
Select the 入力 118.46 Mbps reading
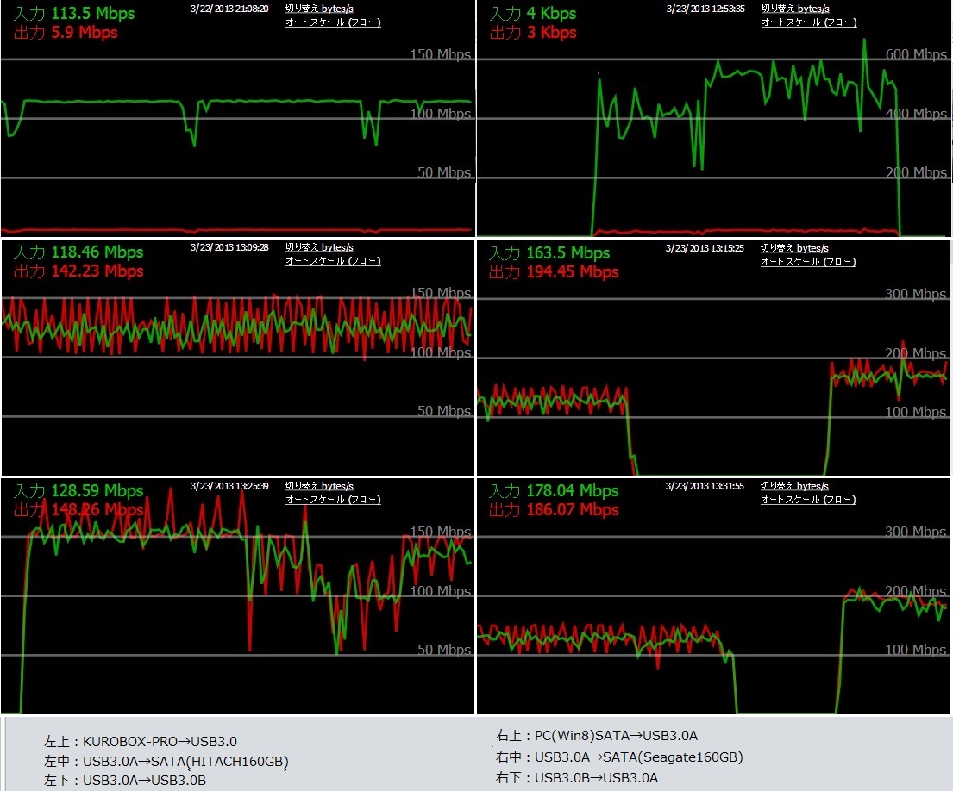point(78,252)
